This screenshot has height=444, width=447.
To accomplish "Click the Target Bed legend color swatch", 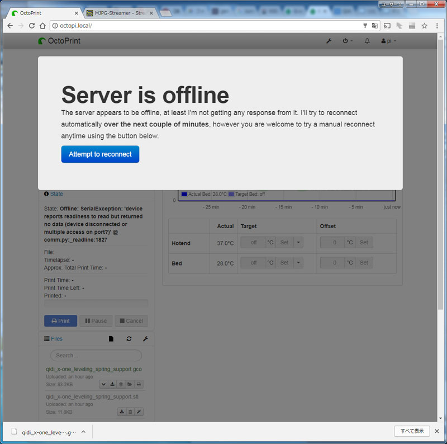I will (x=231, y=195).
